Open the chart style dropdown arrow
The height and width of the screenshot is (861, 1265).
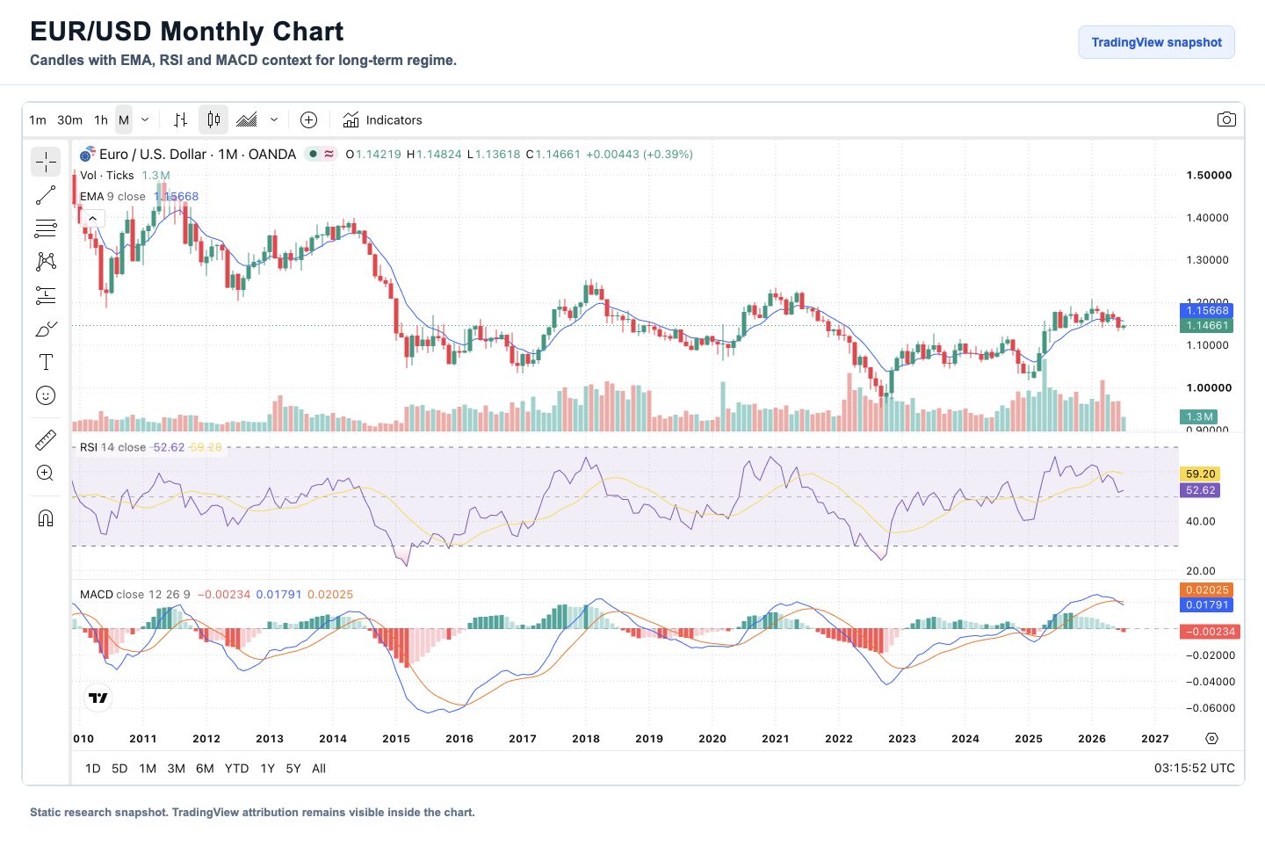pyautogui.click(x=274, y=119)
